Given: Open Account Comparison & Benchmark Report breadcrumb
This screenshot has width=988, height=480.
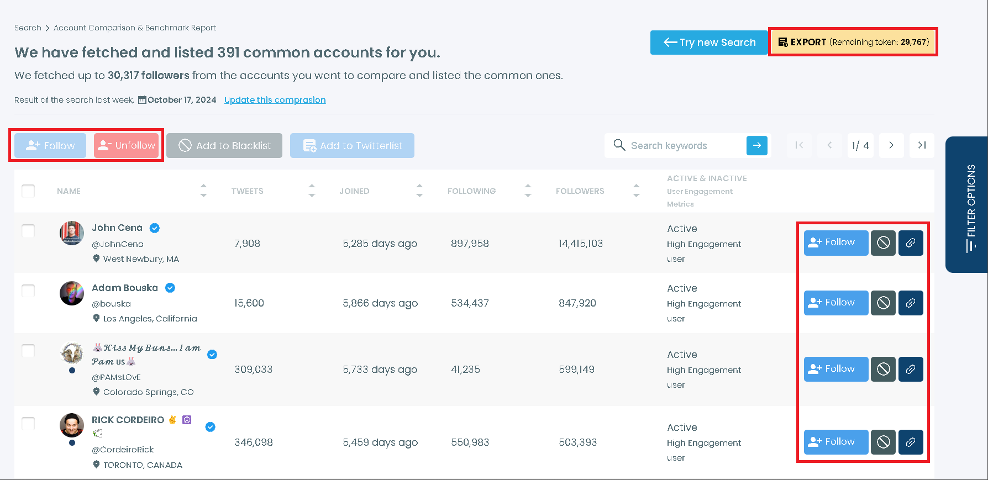Looking at the screenshot, I should coord(135,28).
